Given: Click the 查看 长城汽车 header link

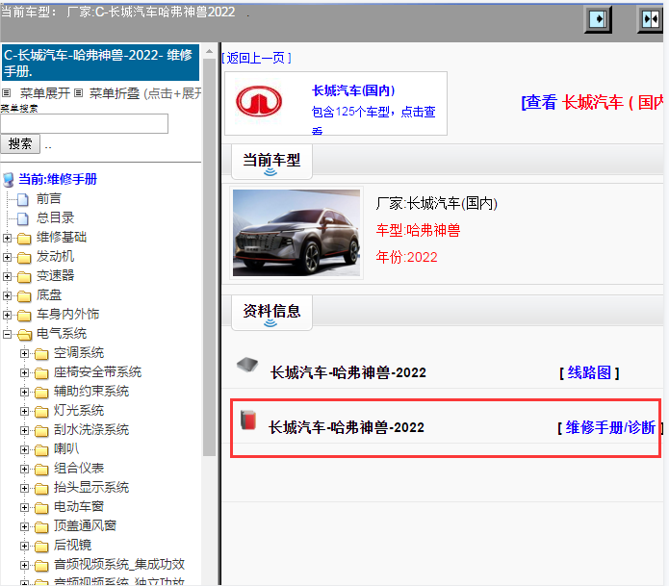Looking at the screenshot, I should click(592, 102).
